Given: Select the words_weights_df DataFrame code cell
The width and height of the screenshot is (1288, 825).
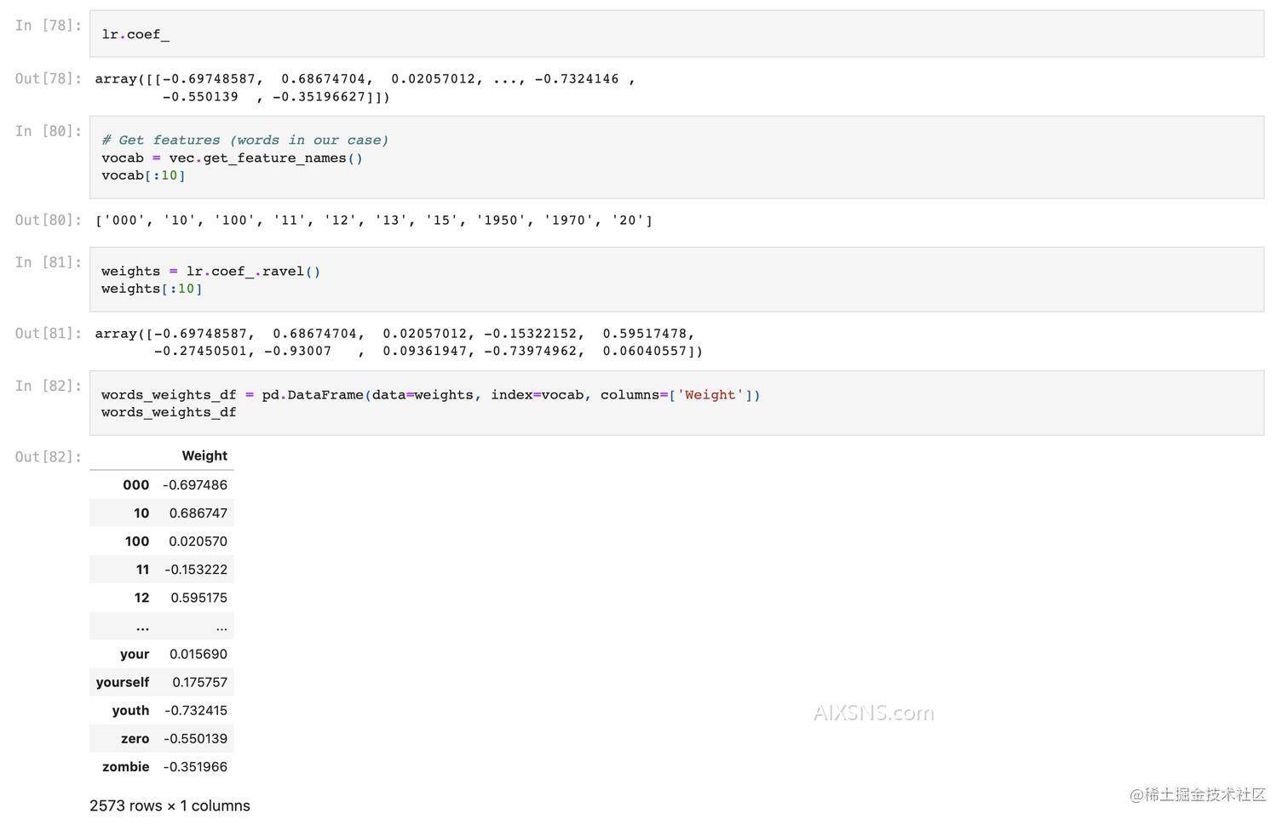Looking at the screenshot, I should [x=676, y=403].
